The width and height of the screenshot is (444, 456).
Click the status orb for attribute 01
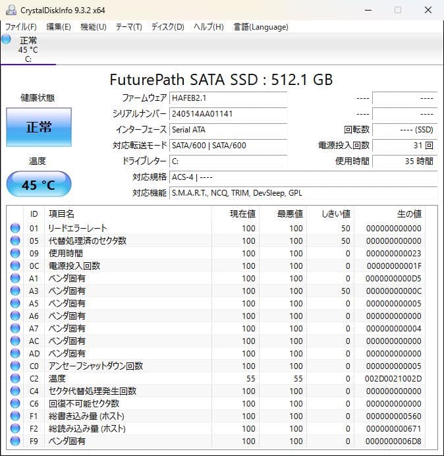pyautogui.click(x=15, y=228)
